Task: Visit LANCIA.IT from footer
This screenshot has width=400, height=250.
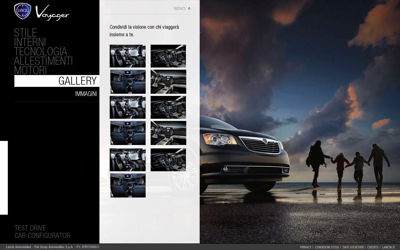Action: coord(388,247)
